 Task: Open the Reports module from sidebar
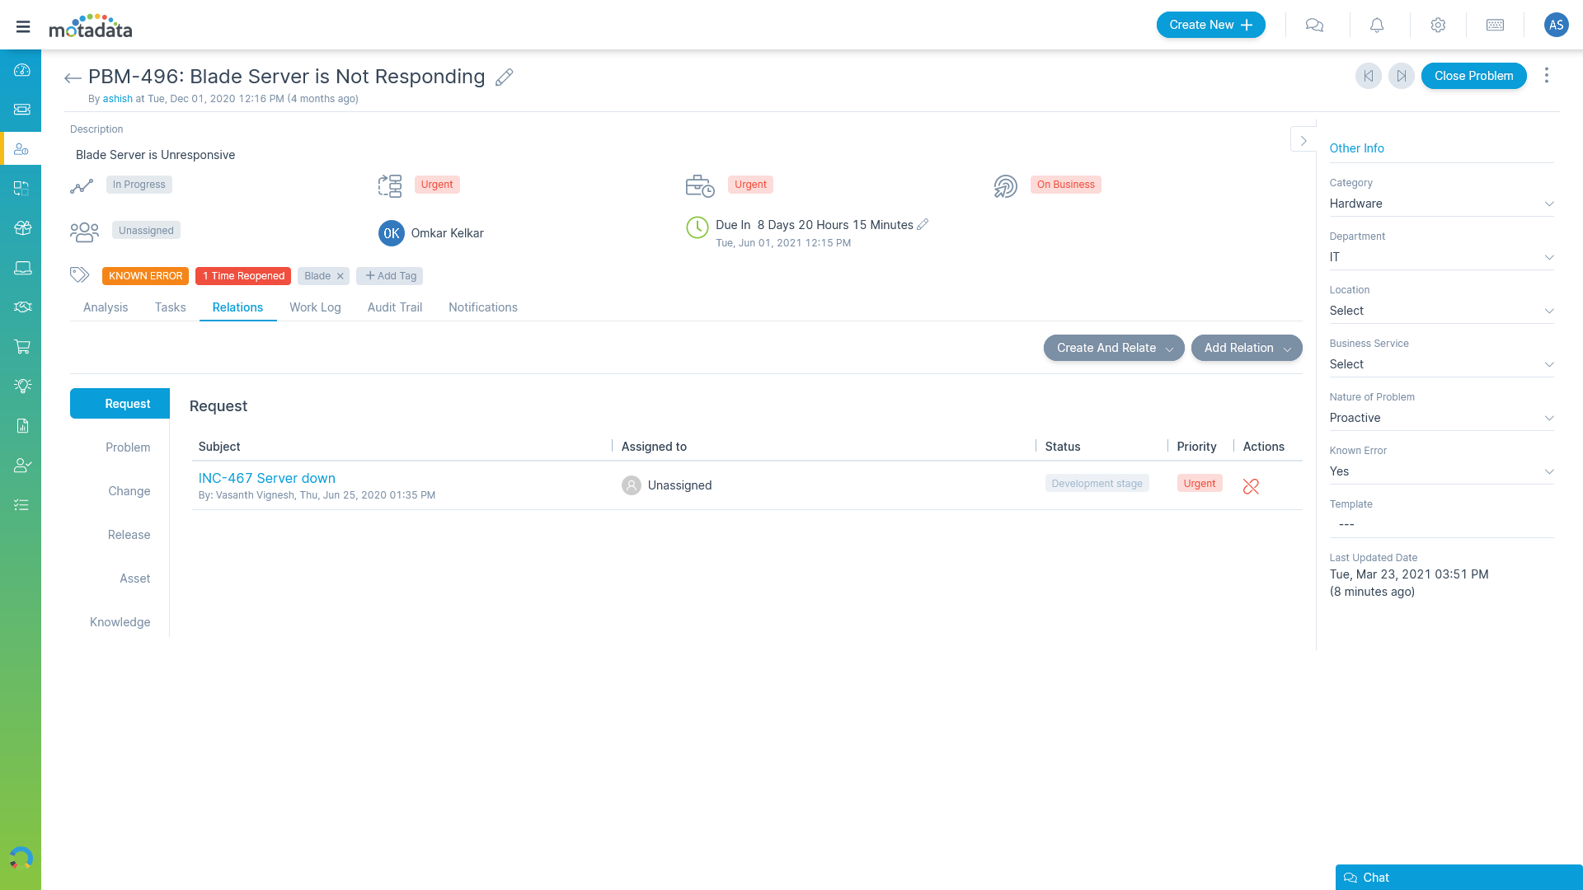coord(21,425)
